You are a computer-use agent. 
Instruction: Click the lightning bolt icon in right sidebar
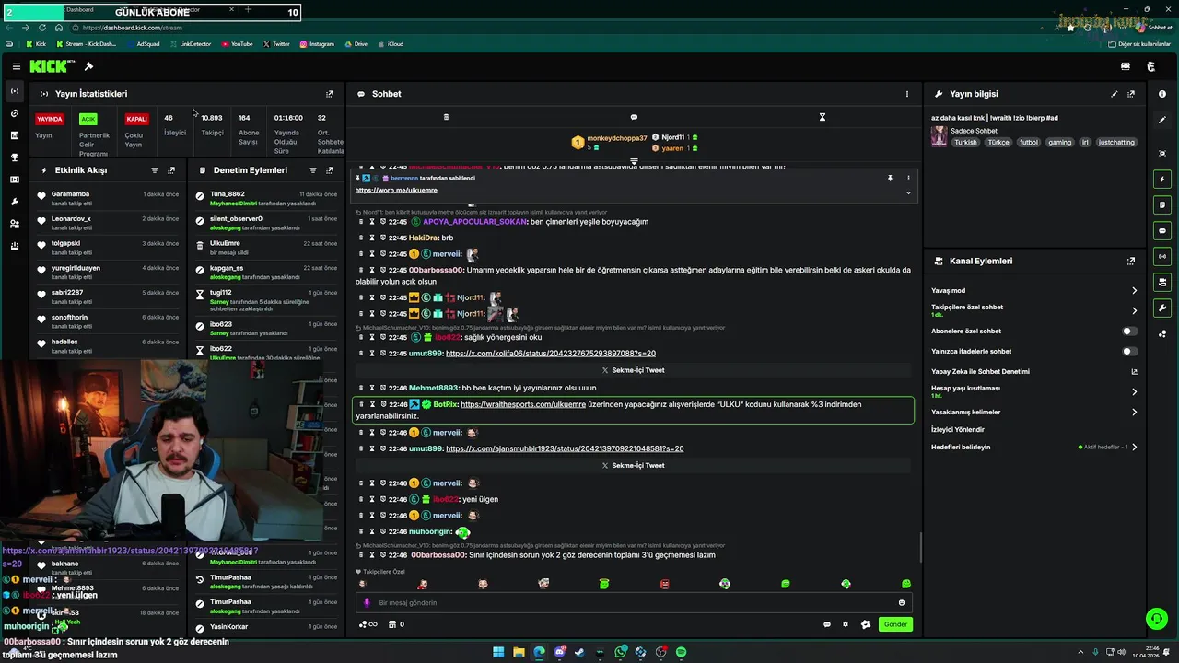point(1162,179)
